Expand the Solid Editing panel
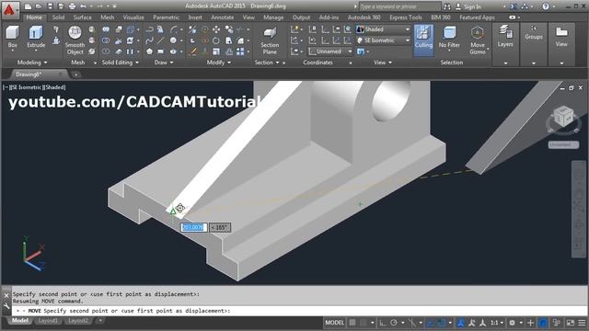The width and height of the screenshot is (589, 331). [x=121, y=63]
